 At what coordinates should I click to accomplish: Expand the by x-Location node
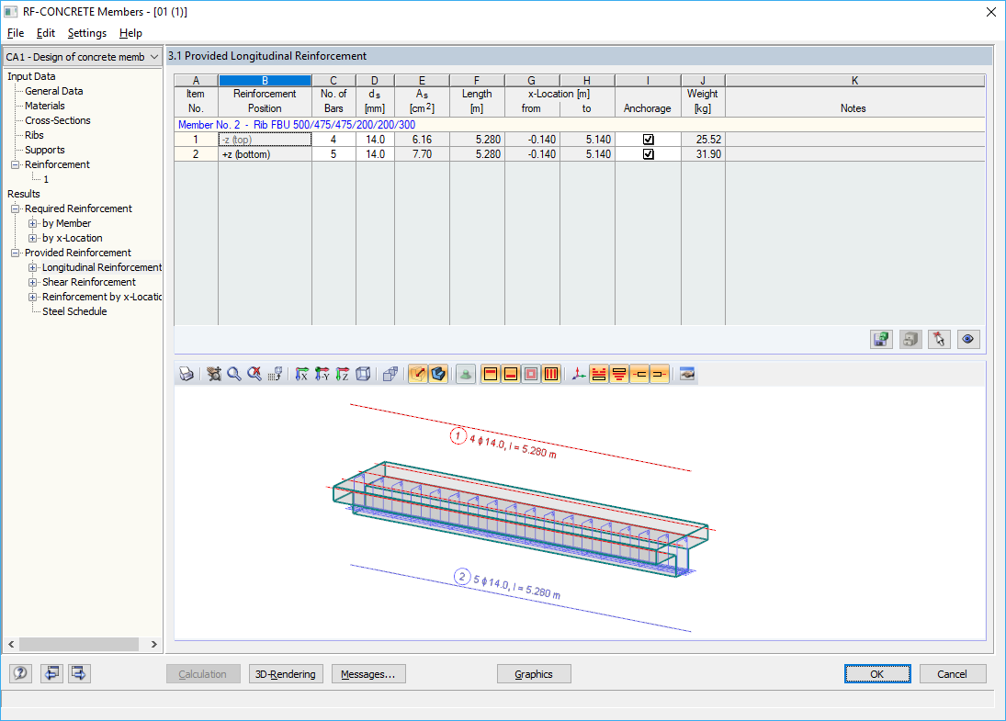(32, 238)
